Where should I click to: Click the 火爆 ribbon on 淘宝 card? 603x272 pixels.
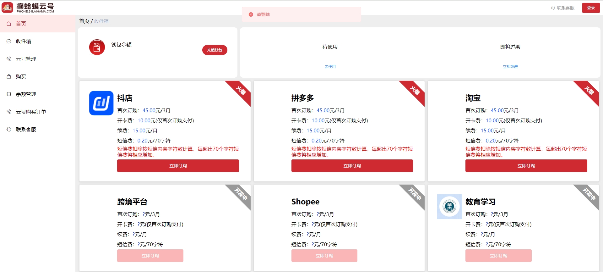click(589, 91)
